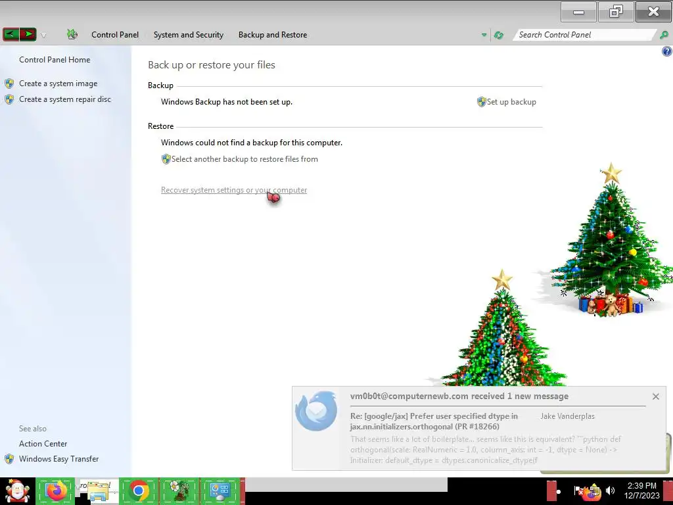Image resolution: width=673 pixels, height=505 pixels.
Task: Click the search magnifier icon
Action: (x=664, y=35)
